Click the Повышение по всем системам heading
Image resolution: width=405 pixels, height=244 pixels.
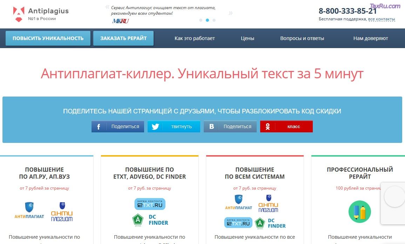pyautogui.click(x=255, y=173)
